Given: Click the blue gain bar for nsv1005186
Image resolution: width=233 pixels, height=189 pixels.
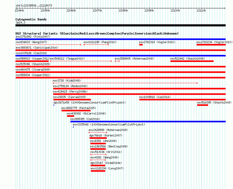Looking at the screenshot, I should tap(120, 56).
